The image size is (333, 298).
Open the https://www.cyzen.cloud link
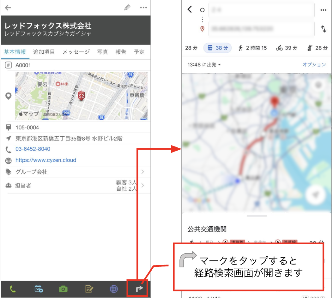click(46, 160)
